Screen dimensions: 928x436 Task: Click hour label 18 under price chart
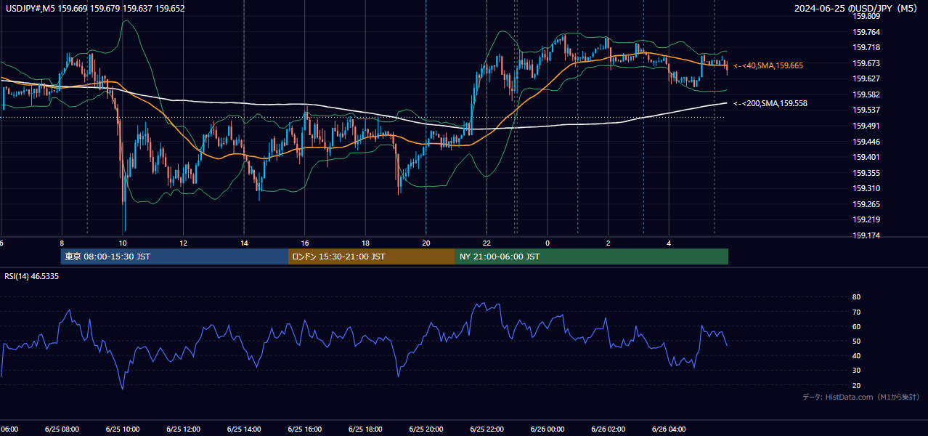pyautogui.click(x=366, y=243)
